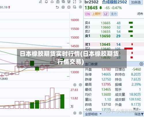Add br2502 to watchlist via 加自选
Image resolution: width=144 pixels, height=117 pixels.
pyautogui.click(x=136, y=2)
